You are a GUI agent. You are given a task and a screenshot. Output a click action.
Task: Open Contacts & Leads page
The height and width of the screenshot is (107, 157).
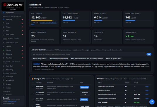(13, 43)
